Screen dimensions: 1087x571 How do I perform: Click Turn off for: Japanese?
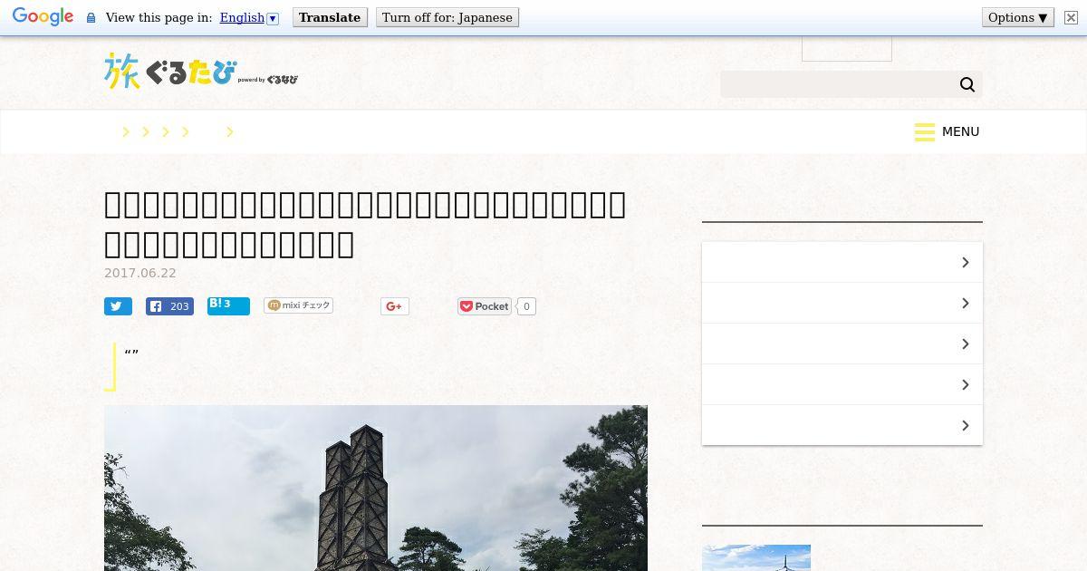click(x=447, y=17)
